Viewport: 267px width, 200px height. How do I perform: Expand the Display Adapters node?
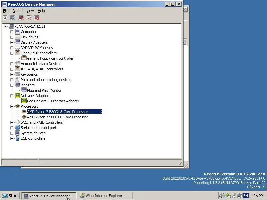pos(12,42)
